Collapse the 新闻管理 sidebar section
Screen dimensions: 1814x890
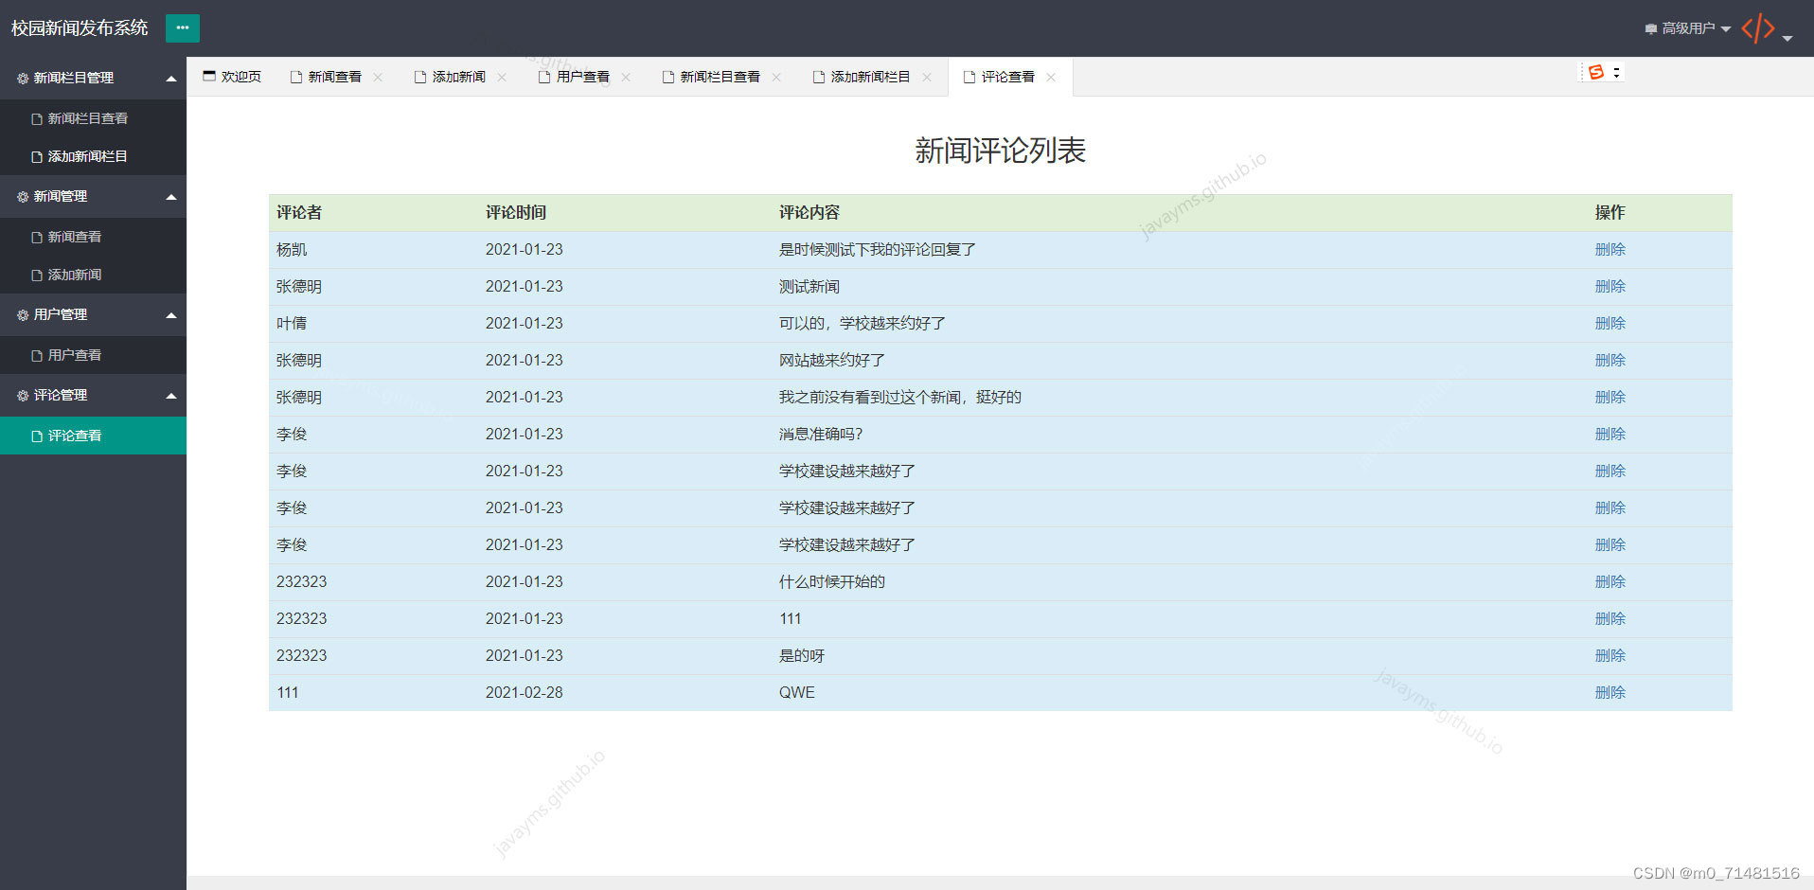(171, 196)
